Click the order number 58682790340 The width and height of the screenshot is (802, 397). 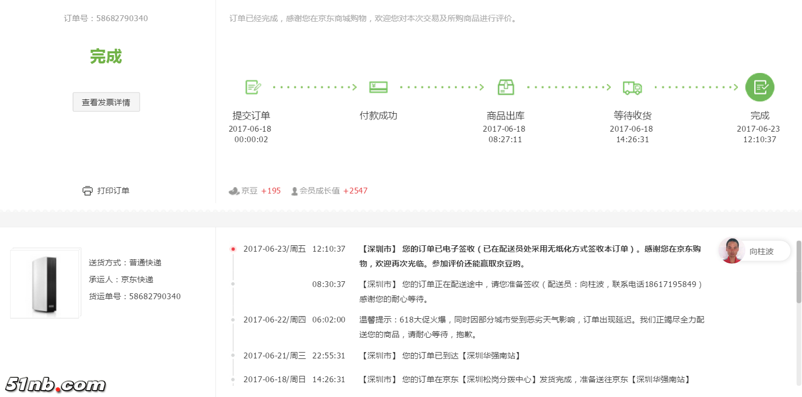point(121,18)
